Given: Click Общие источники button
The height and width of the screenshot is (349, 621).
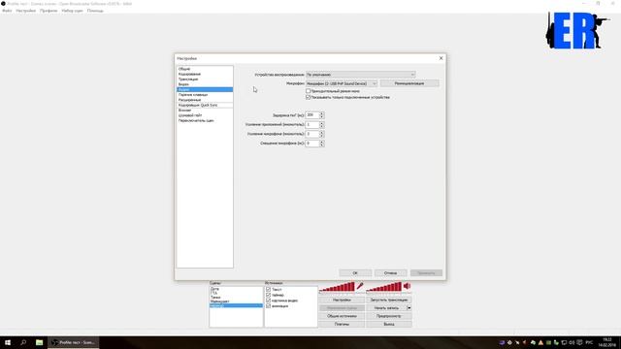Looking at the screenshot, I should 342,316.
